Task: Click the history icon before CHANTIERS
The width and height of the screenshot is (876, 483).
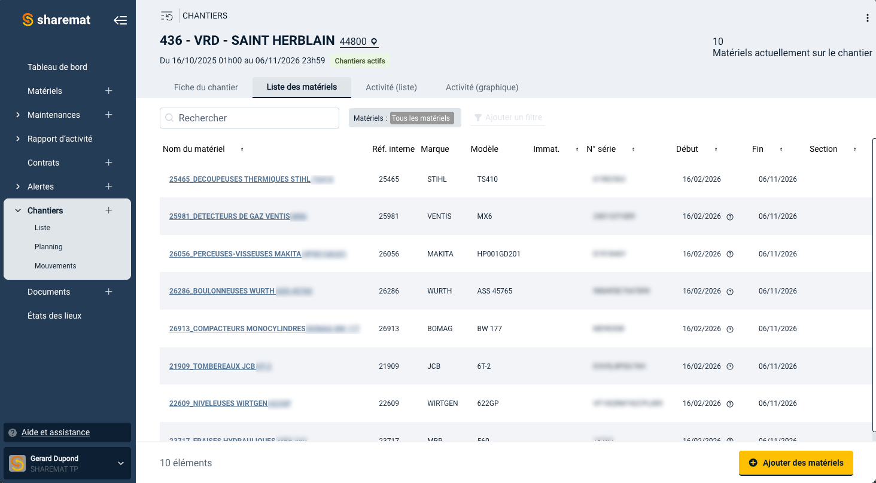Action: pos(167,16)
